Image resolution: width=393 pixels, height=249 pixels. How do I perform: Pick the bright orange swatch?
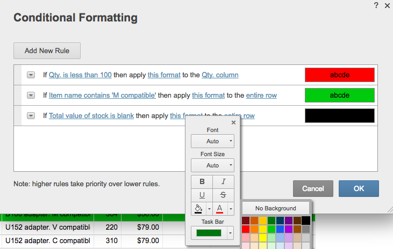point(254,229)
